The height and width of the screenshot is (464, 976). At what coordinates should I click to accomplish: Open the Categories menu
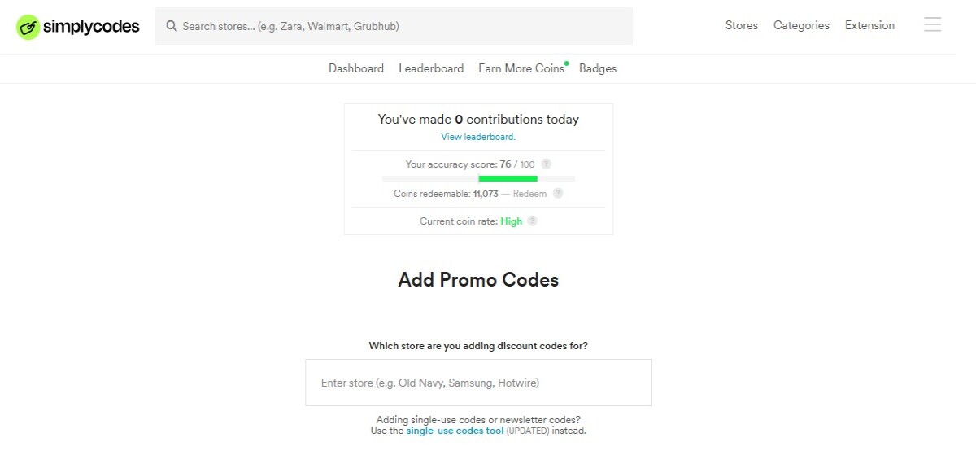801,25
